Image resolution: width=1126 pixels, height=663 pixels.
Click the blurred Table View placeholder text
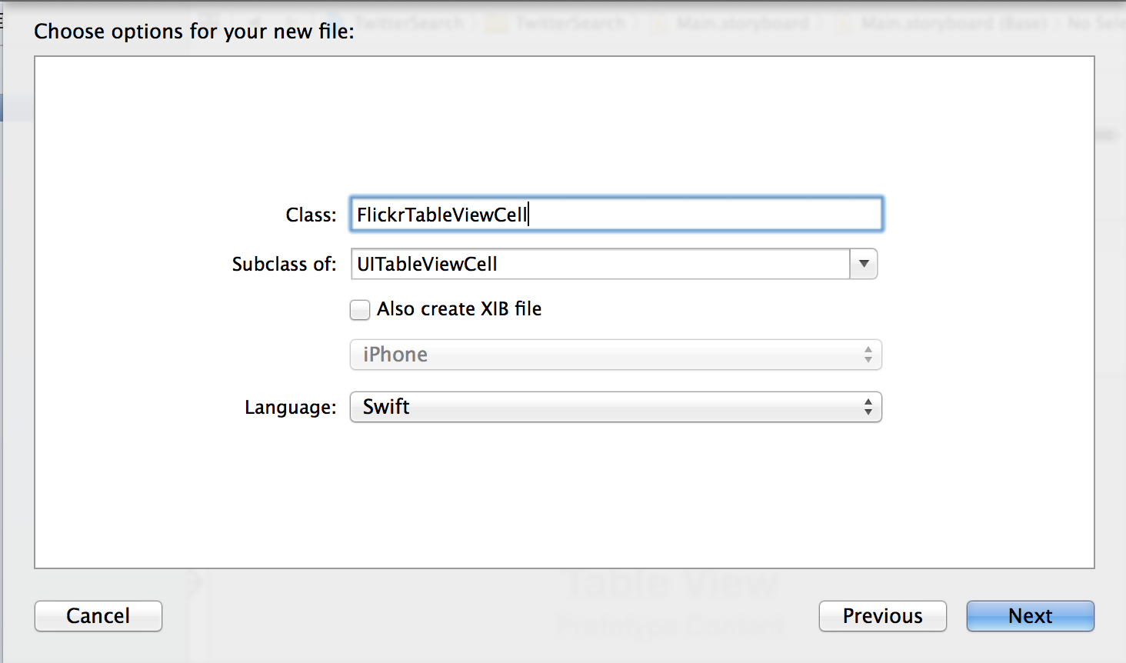point(671,585)
